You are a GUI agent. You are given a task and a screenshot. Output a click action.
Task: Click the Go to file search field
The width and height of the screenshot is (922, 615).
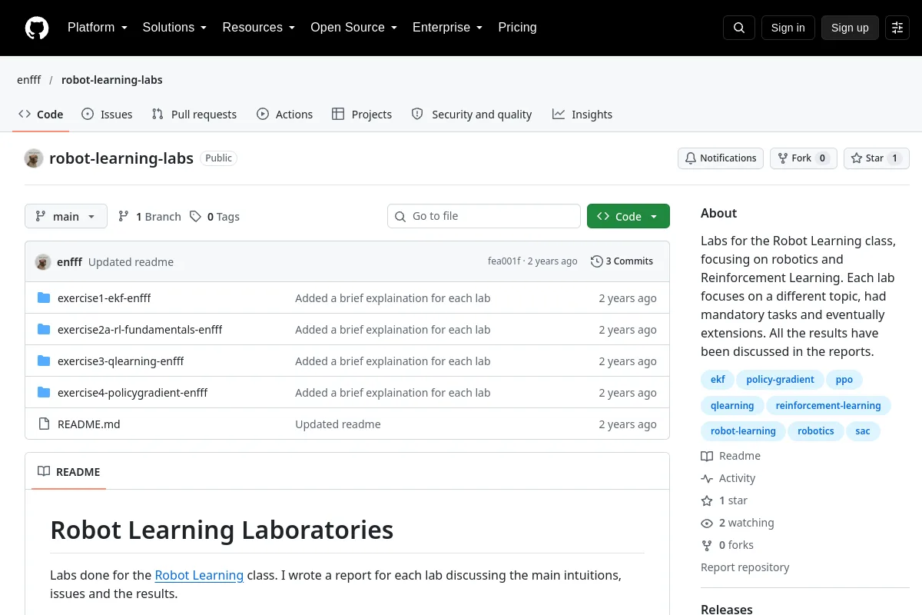tap(484, 216)
